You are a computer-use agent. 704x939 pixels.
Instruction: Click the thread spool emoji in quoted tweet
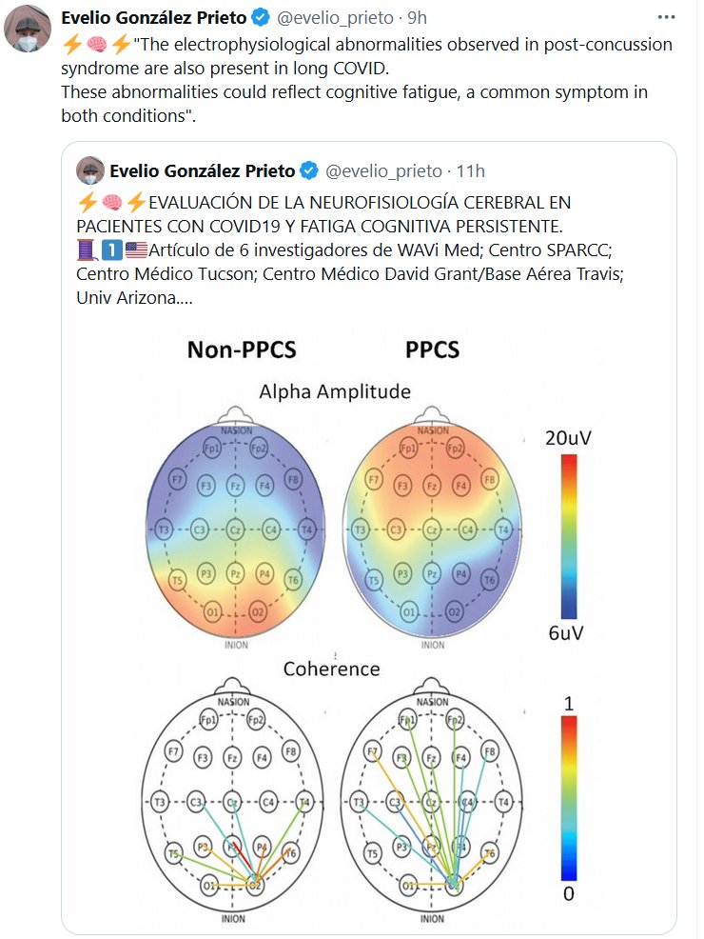pos(88,250)
